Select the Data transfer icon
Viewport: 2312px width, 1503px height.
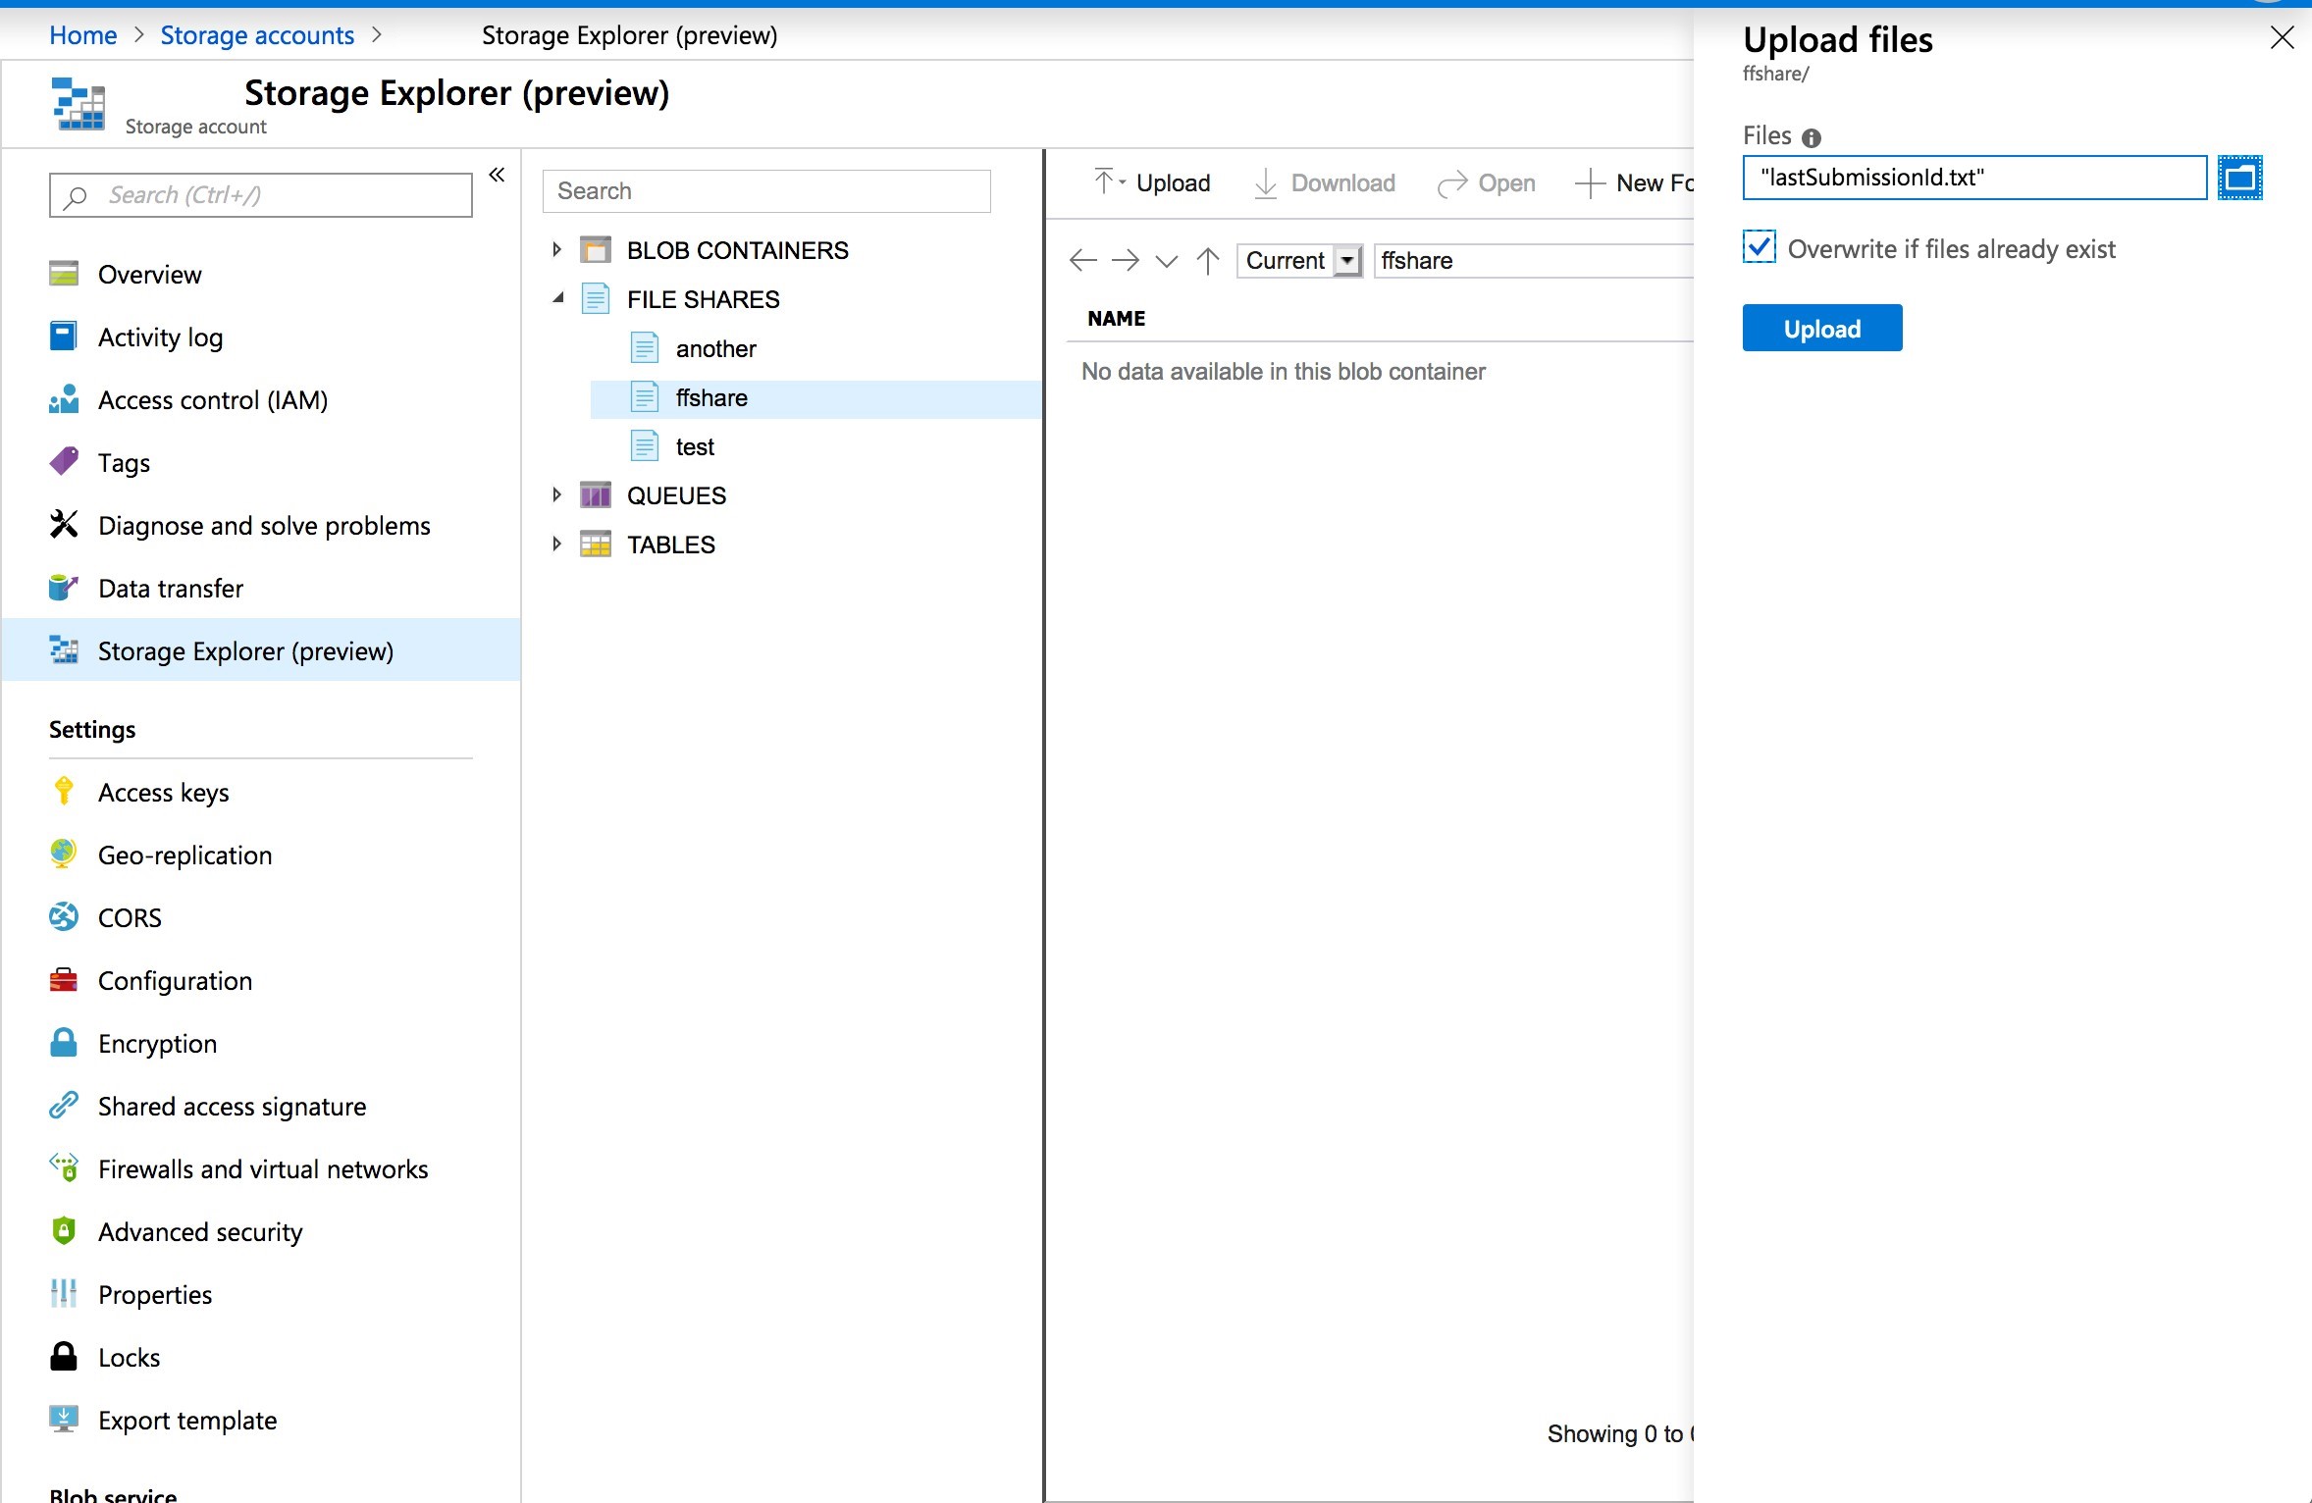click(x=64, y=588)
